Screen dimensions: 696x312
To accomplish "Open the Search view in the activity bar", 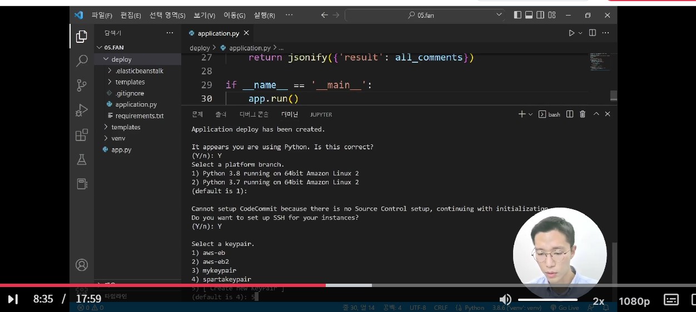I will click(x=82, y=61).
